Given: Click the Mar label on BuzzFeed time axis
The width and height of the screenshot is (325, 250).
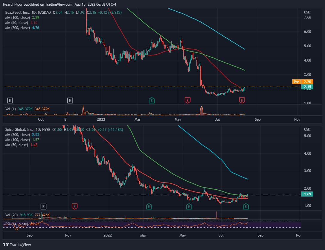Looking at the screenshot, I should [138, 119].
